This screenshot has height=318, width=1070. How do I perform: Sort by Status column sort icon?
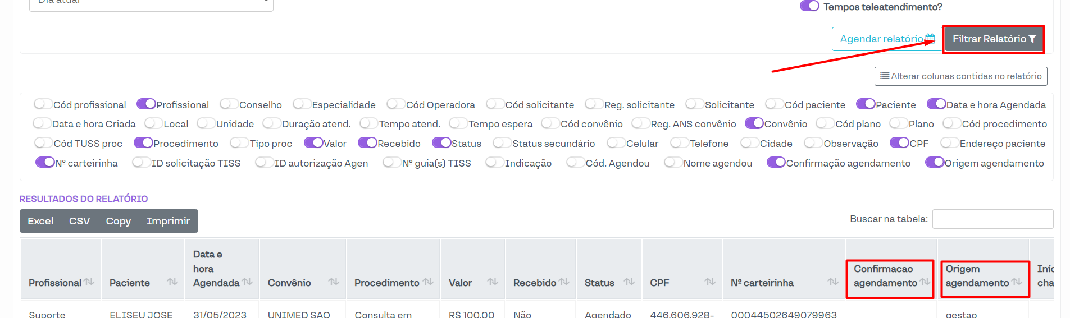tap(629, 282)
